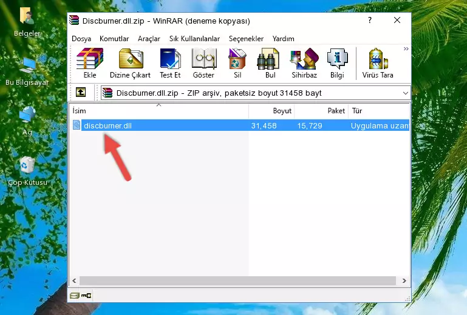
Task: Click the Dizine Çıkart extract icon
Action: coord(130,63)
